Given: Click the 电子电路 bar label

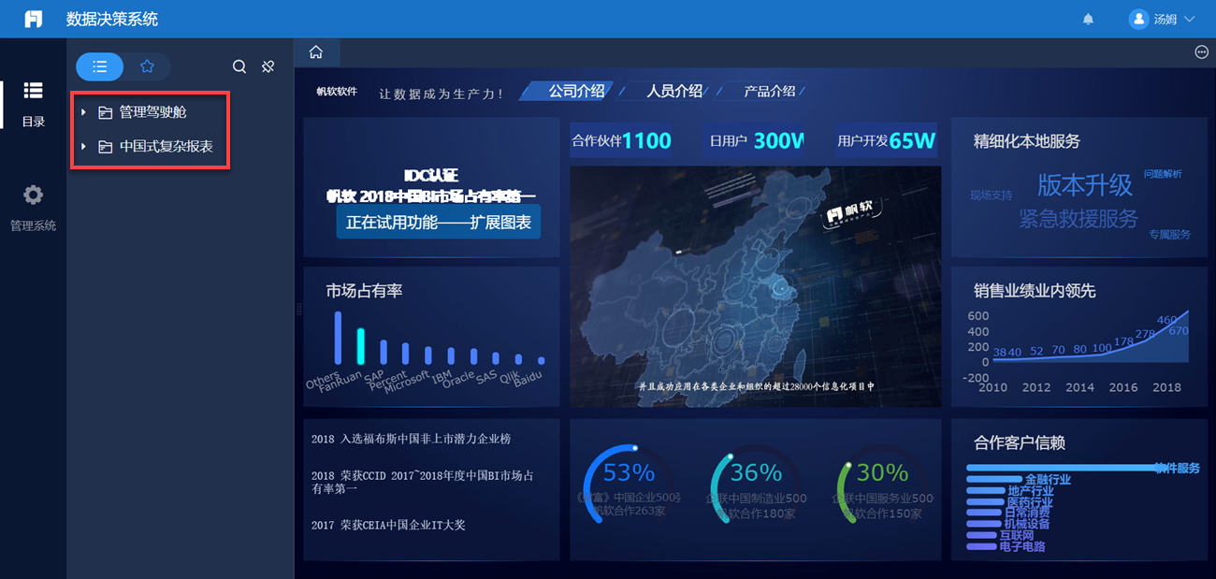Looking at the screenshot, I should click(1022, 546).
